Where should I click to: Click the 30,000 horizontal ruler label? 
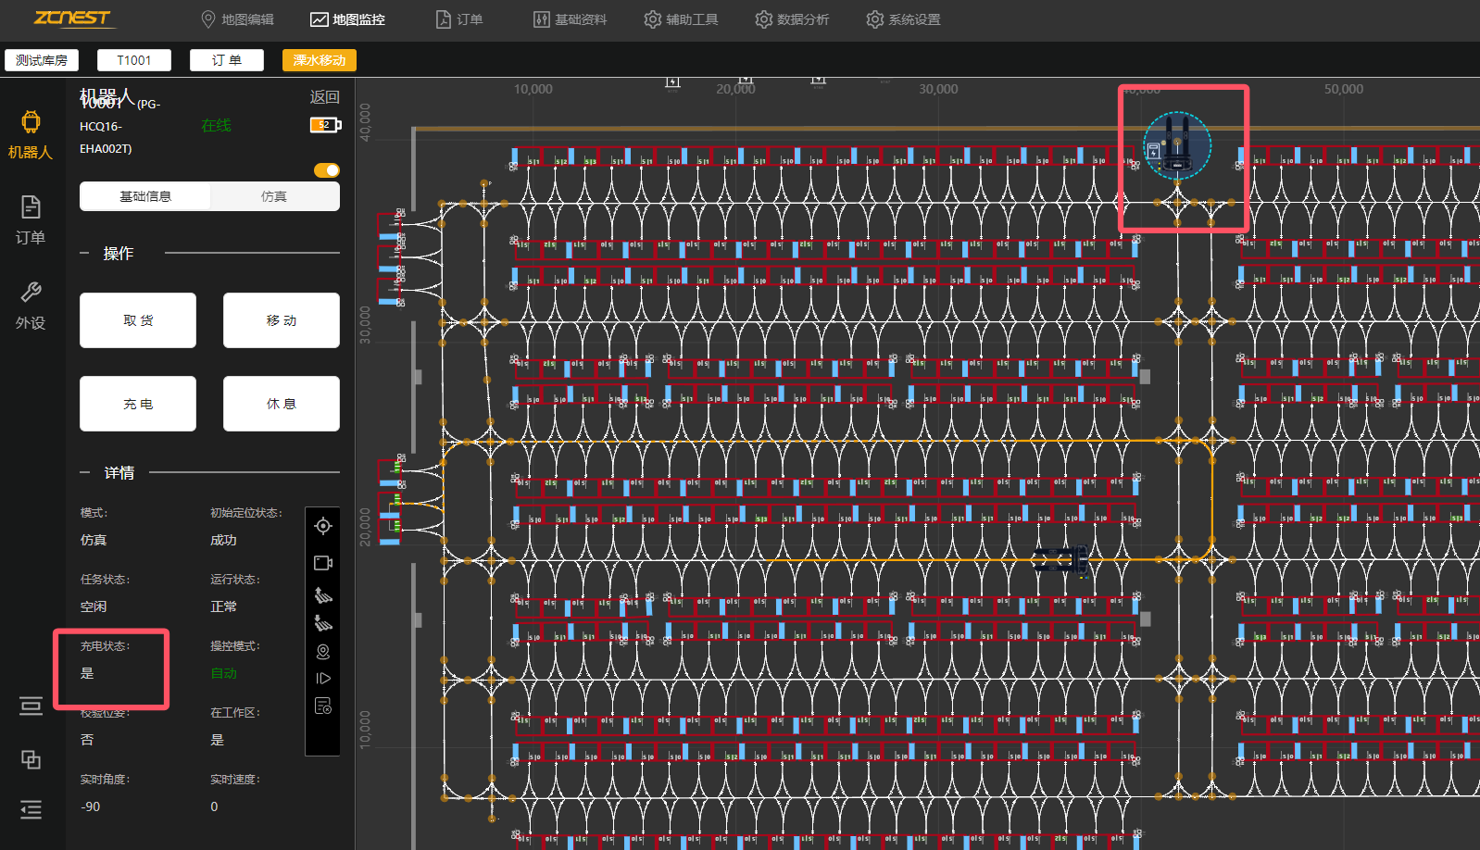tap(938, 89)
